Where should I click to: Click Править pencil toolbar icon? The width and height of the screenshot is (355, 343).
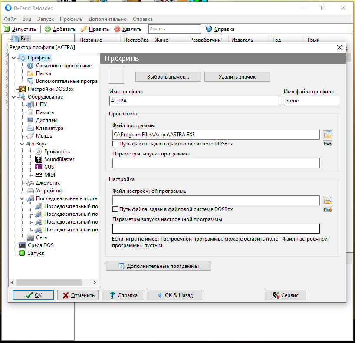[x=84, y=29]
